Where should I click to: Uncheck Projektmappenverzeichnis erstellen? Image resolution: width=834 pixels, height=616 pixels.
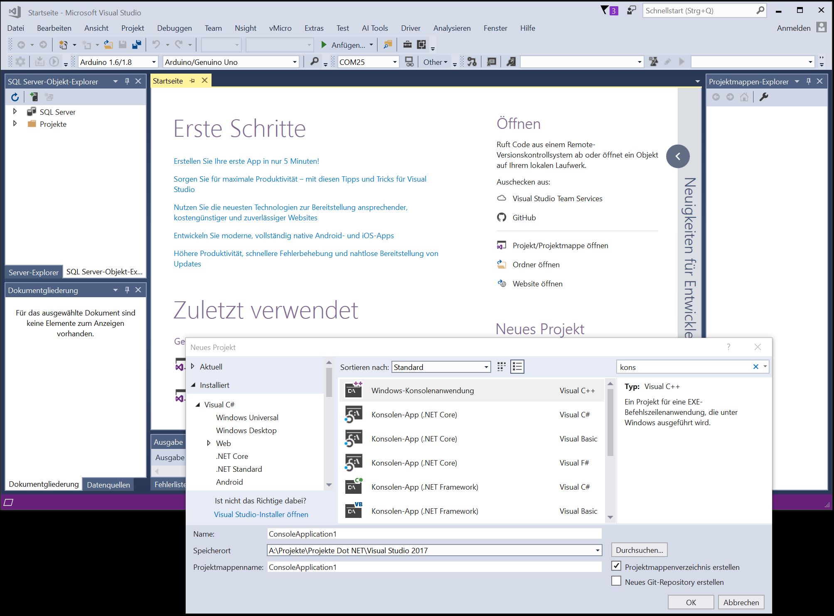pos(617,566)
